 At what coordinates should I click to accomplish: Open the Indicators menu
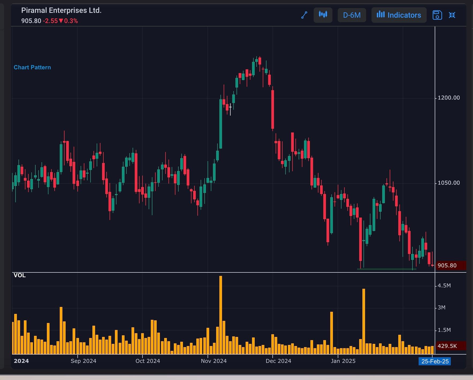click(x=399, y=15)
